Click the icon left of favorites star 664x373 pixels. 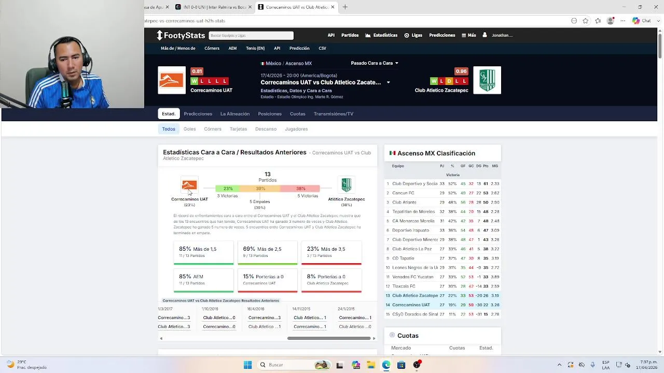click(574, 21)
